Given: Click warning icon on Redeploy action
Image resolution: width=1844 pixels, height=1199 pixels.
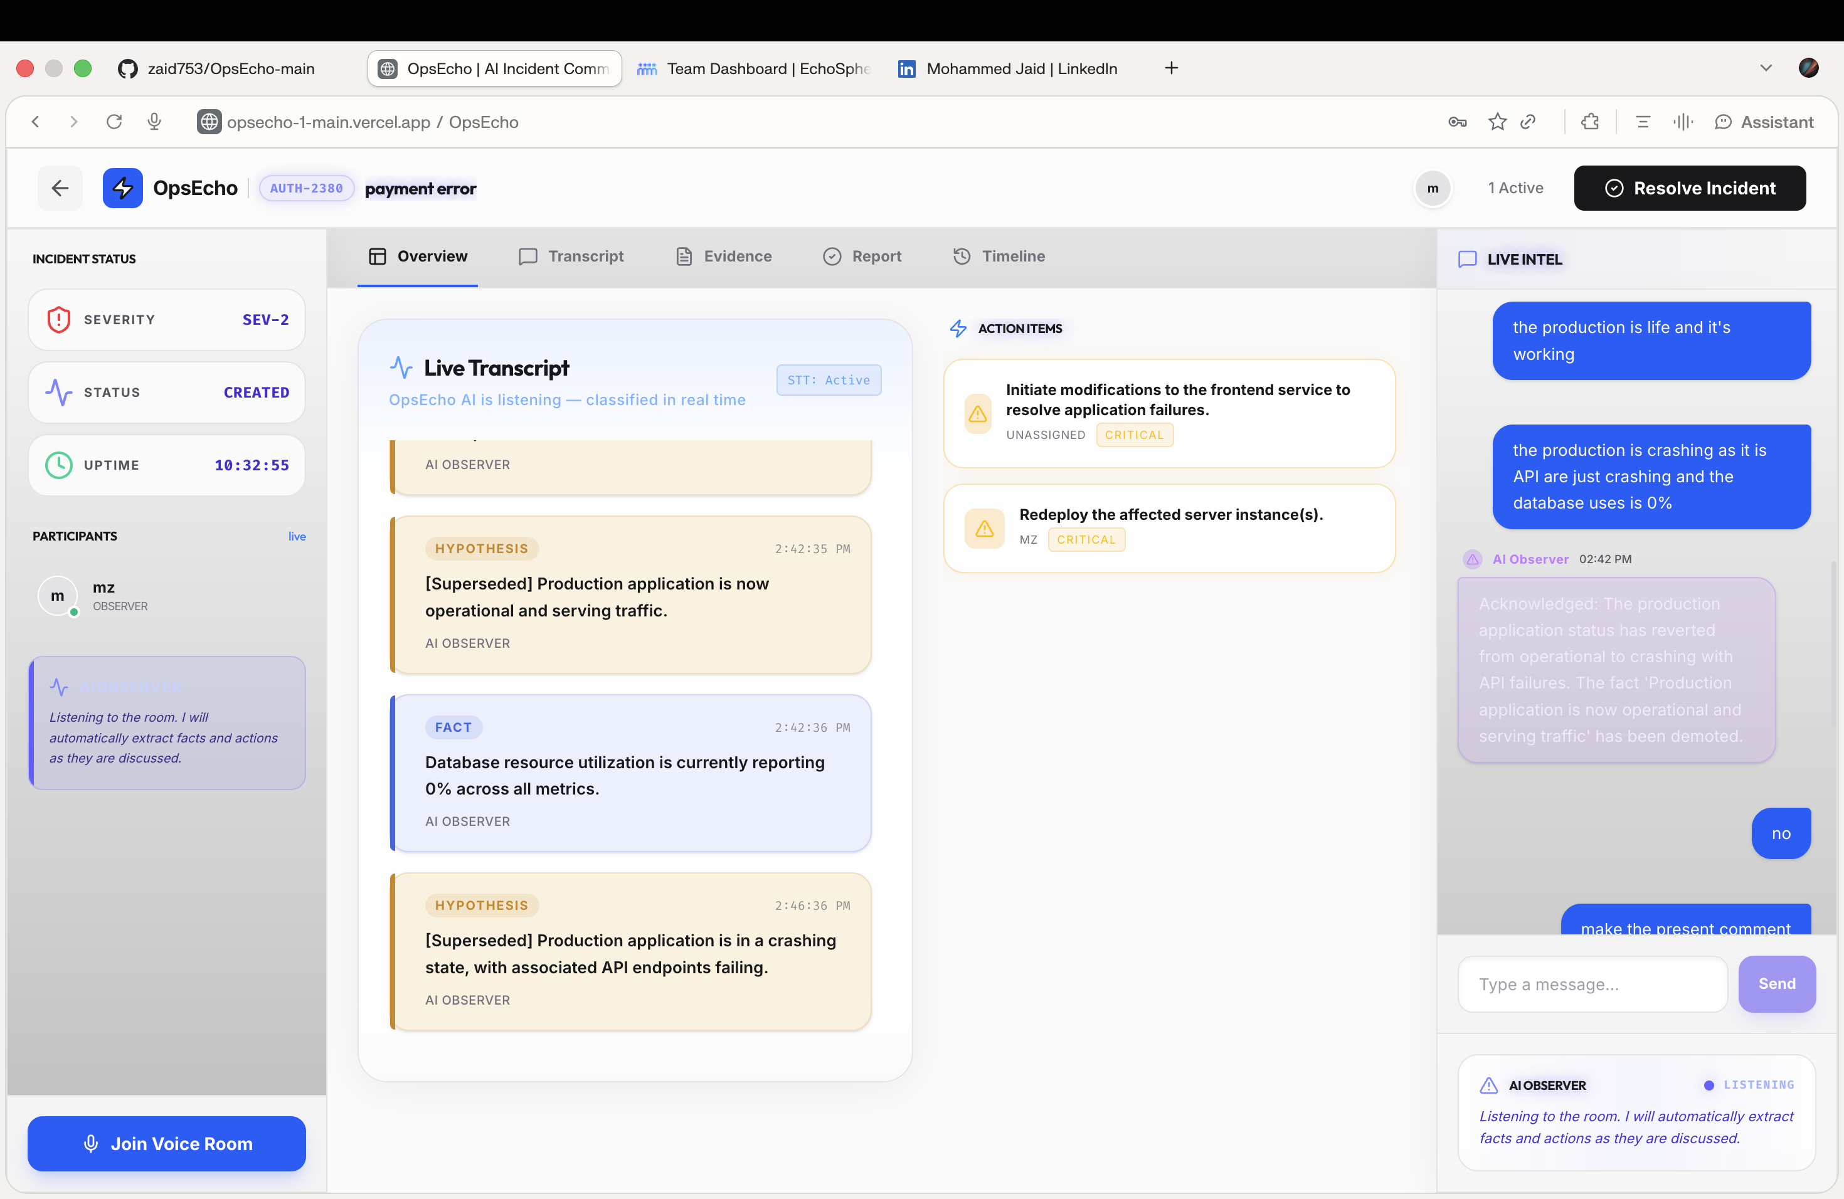Looking at the screenshot, I should pos(984,528).
